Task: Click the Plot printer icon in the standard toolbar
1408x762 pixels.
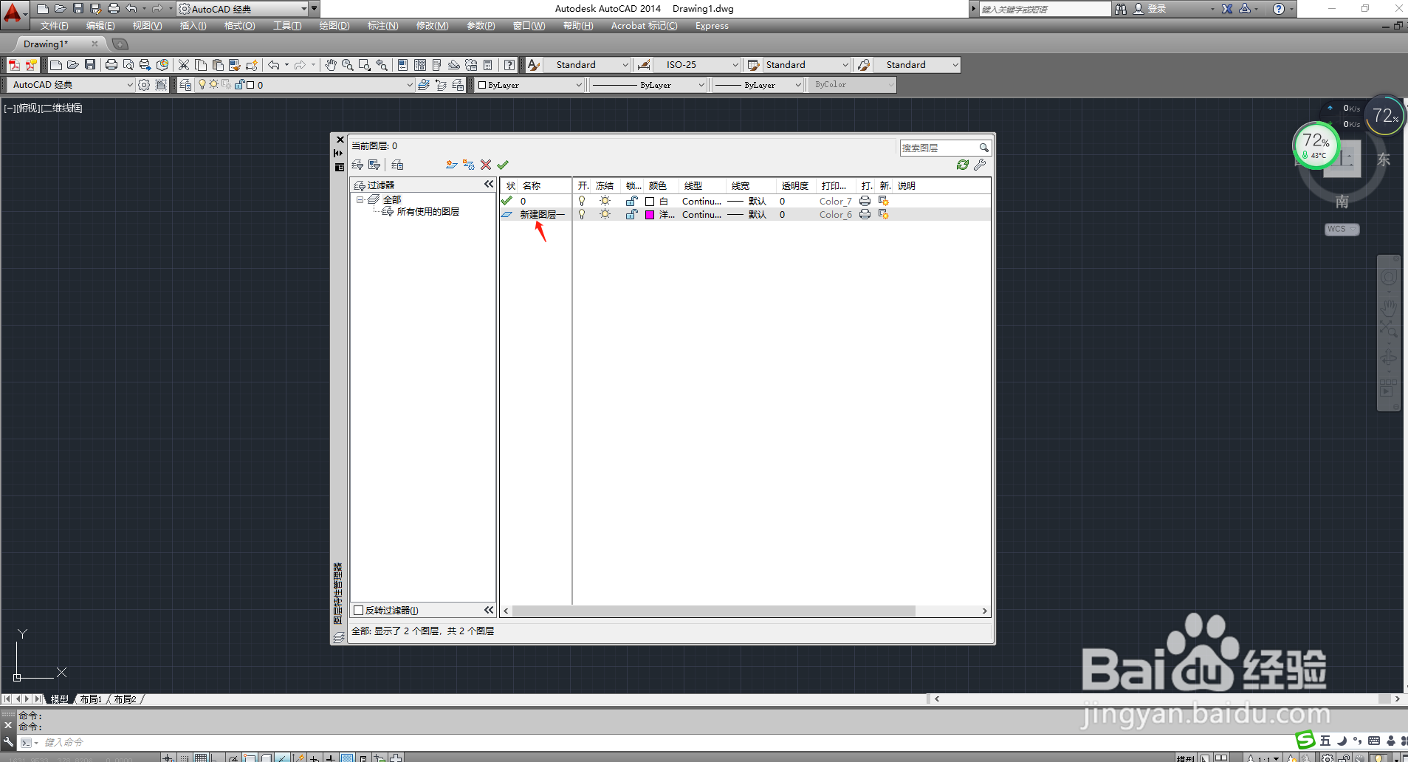Action: pos(111,65)
